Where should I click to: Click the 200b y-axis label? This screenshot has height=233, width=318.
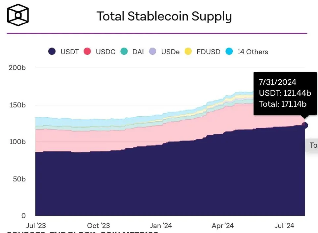[x=17, y=68]
